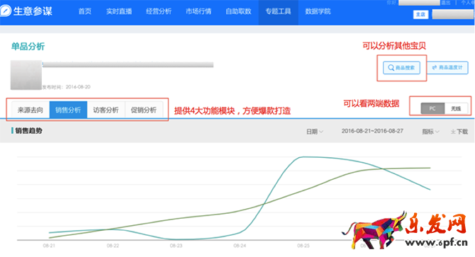The height and width of the screenshot is (257, 475).
Task: Select 市场行情 in the navigation bar
Action: (199, 11)
